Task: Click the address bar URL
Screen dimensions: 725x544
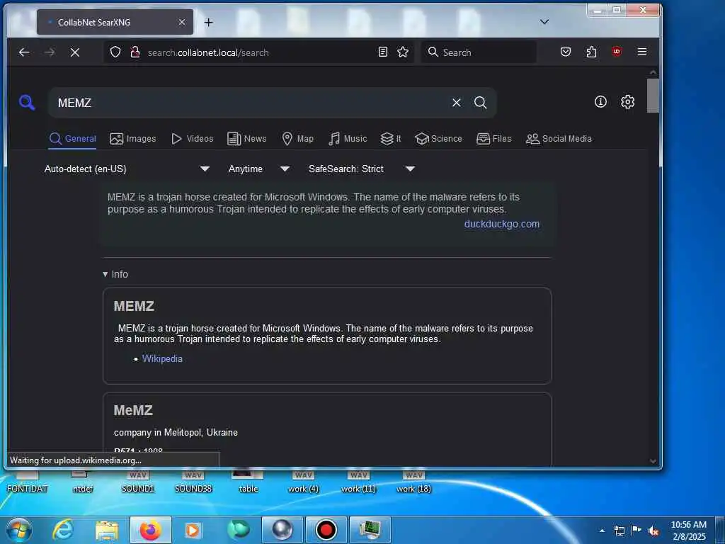Action: (208, 52)
